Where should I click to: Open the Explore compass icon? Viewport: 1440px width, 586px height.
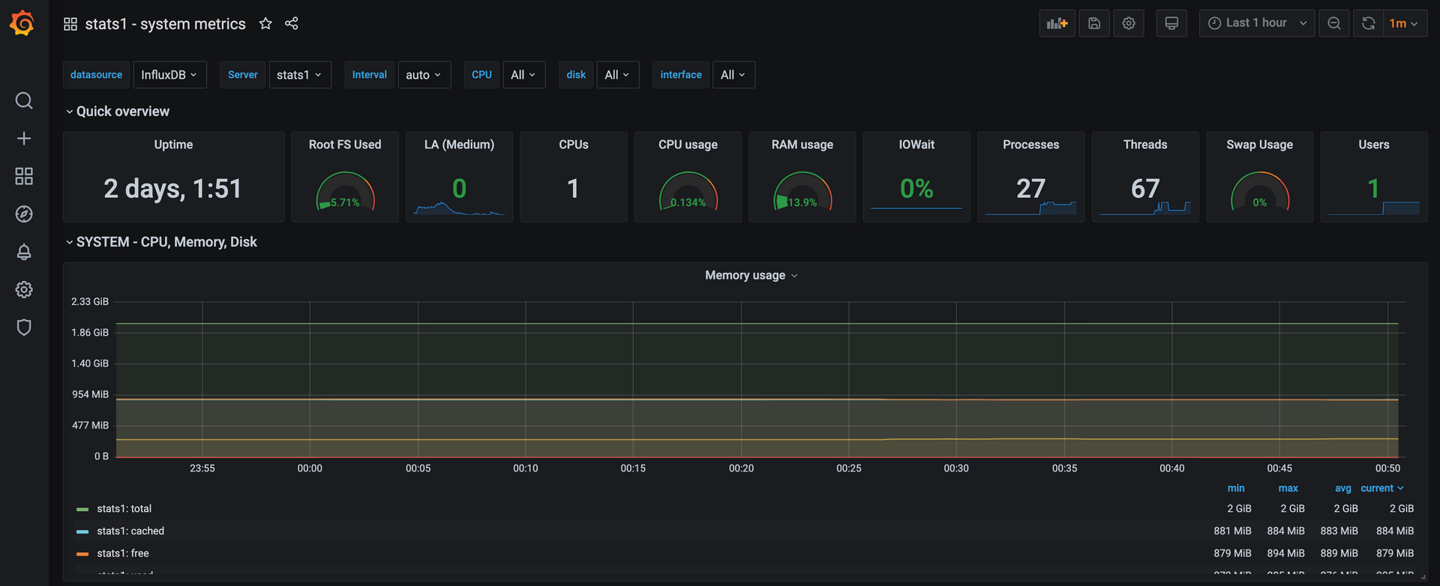(24, 214)
